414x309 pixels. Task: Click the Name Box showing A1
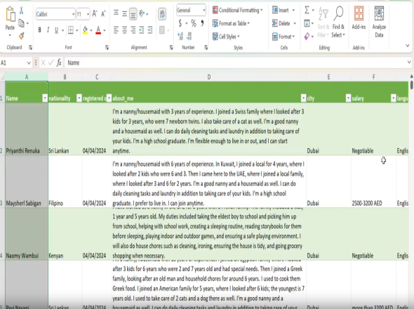coord(16,63)
